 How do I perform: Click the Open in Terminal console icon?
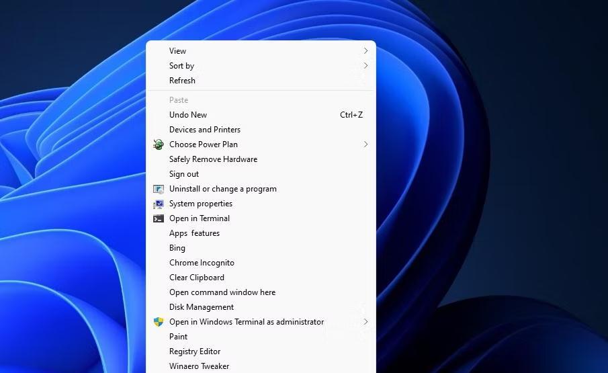click(158, 218)
